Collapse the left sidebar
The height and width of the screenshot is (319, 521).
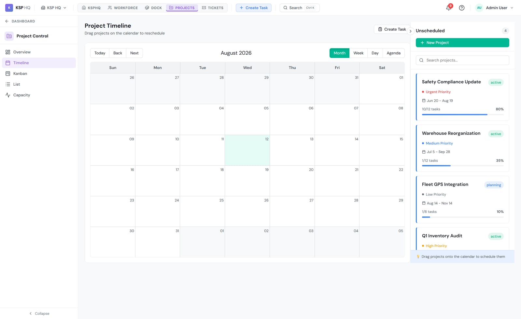click(39, 313)
